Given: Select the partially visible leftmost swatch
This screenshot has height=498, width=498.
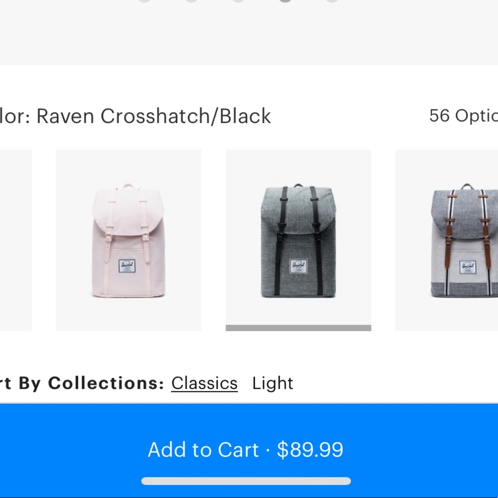Looking at the screenshot, I should (x=15, y=239).
